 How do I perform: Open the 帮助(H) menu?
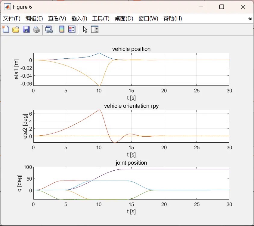[173, 18]
